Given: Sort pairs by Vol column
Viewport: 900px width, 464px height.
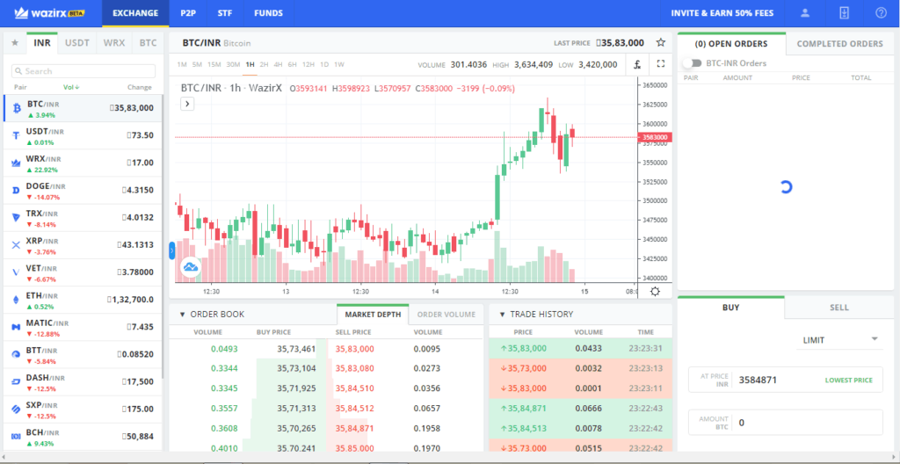Looking at the screenshot, I should coord(71,87).
